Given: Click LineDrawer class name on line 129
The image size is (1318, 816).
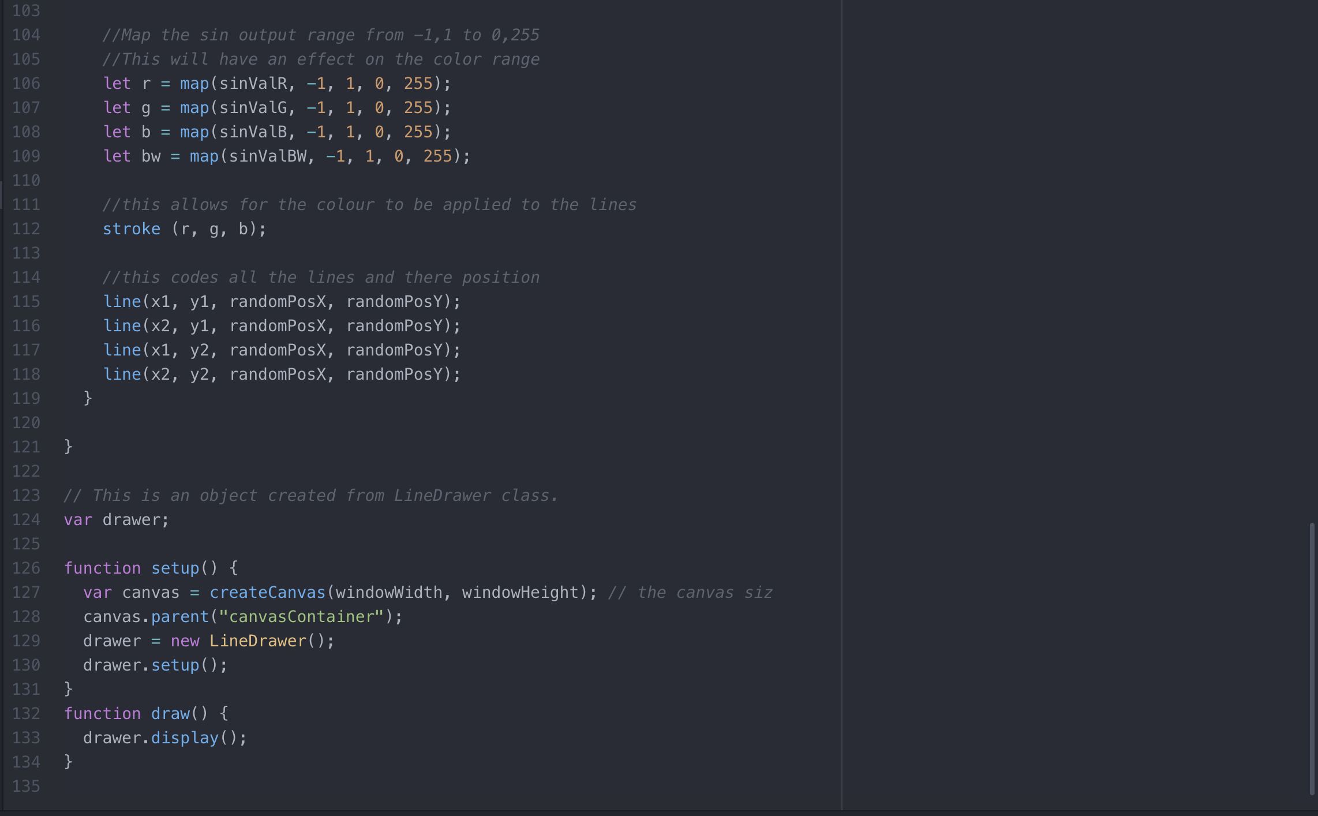Looking at the screenshot, I should point(257,641).
